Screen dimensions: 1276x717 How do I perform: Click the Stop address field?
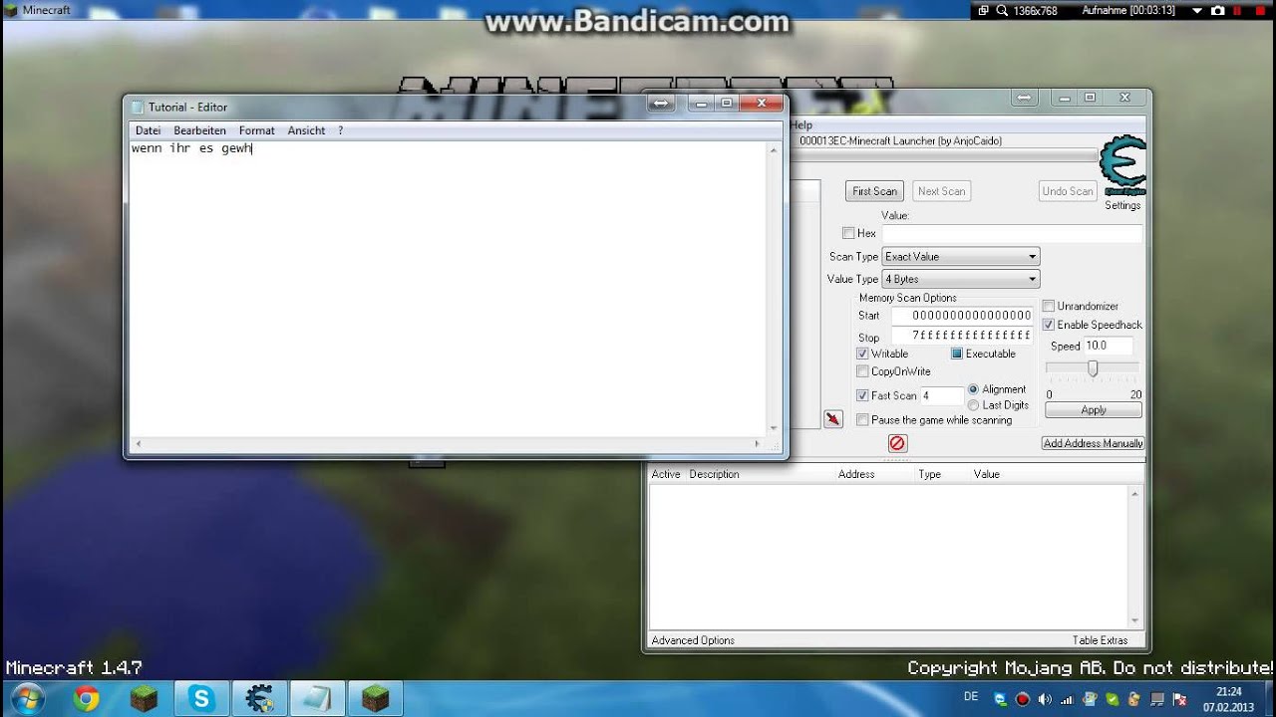click(962, 336)
